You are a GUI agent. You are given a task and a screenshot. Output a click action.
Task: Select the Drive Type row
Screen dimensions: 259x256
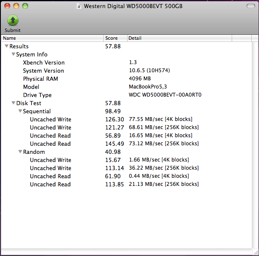[126, 95]
